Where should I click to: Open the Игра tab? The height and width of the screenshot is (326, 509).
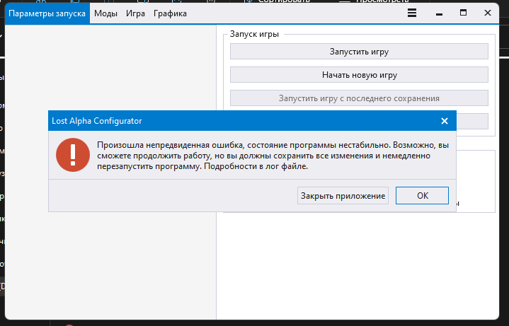point(135,13)
